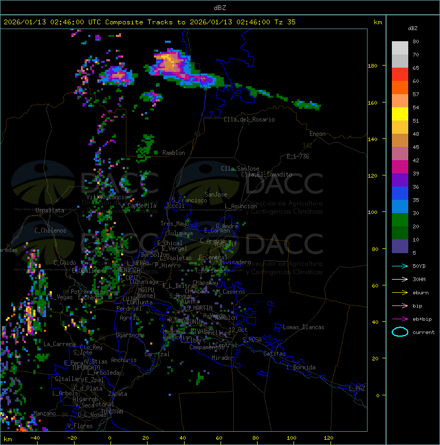Select the magenta 39-42 dBZ color band
Screen dimensions: 440x445
coord(400,167)
